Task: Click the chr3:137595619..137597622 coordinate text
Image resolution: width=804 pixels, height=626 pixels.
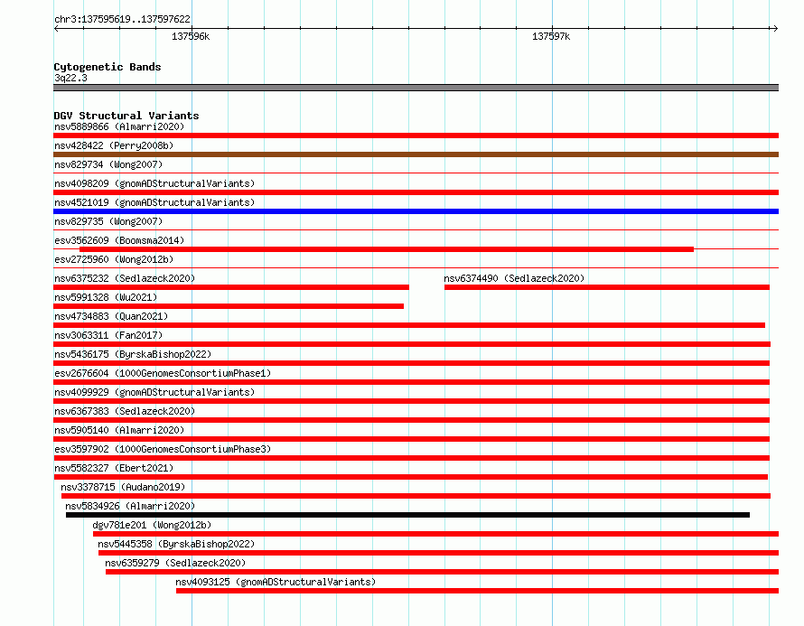Action: coord(122,19)
